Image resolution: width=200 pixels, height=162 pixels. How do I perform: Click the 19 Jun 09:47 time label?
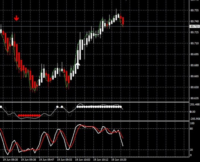pos(47,160)
